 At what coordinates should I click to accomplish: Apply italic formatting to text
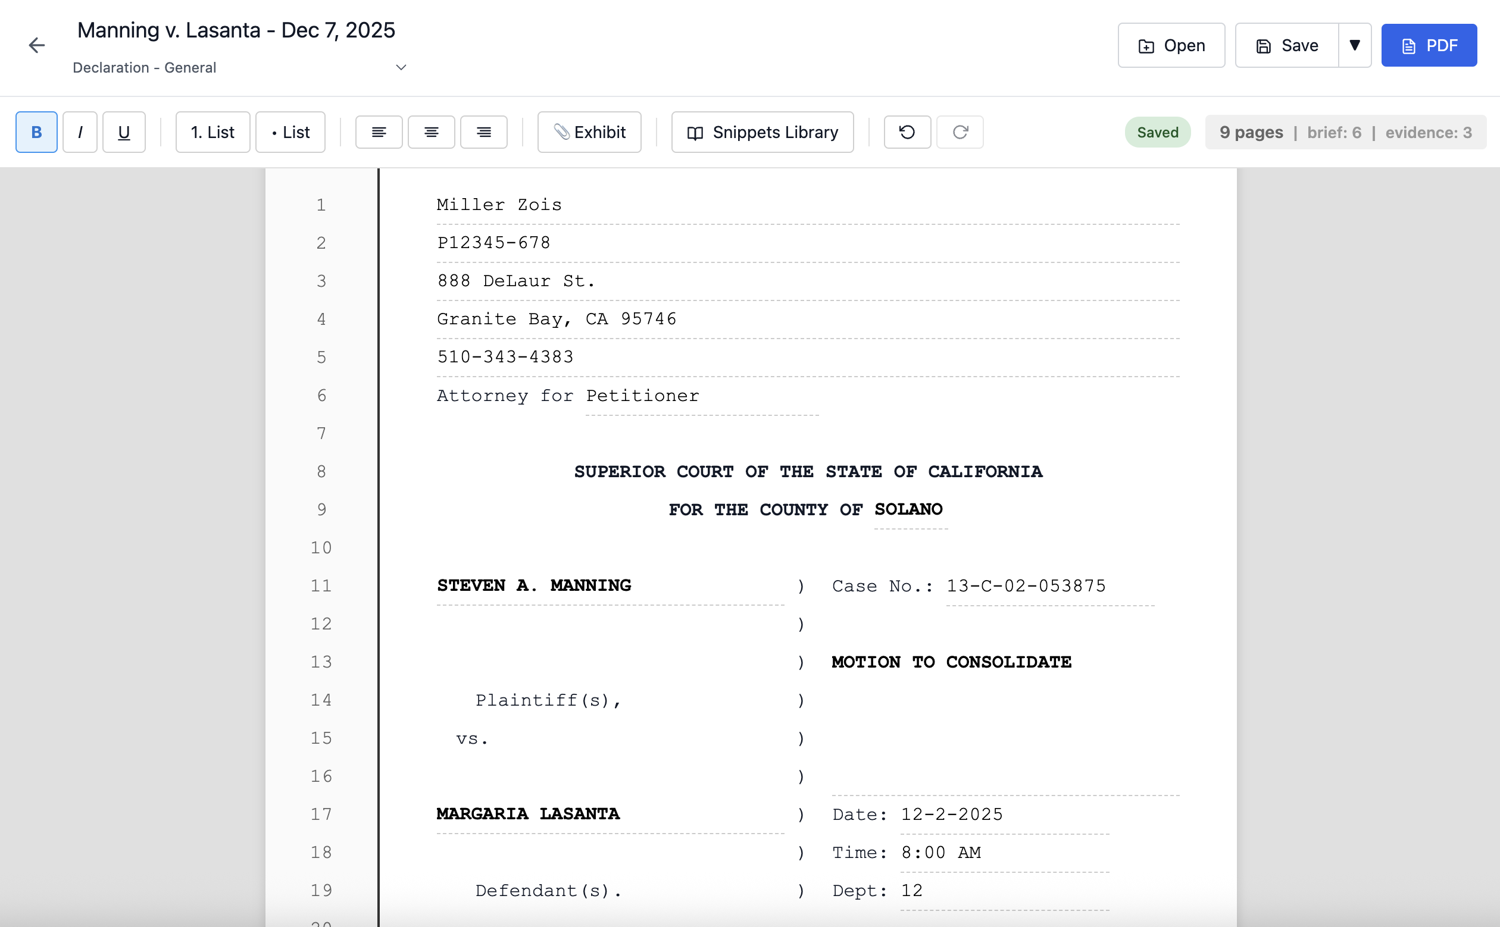[x=80, y=132]
